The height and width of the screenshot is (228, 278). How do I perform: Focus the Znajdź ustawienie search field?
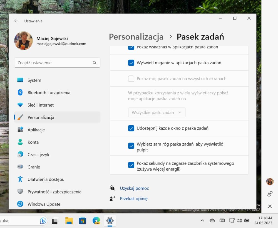pyautogui.click(x=57, y=63)
